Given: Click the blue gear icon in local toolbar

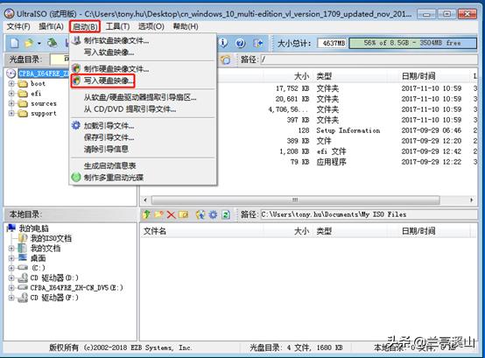Looking at the screenshot, I should [x=213, y=214].
